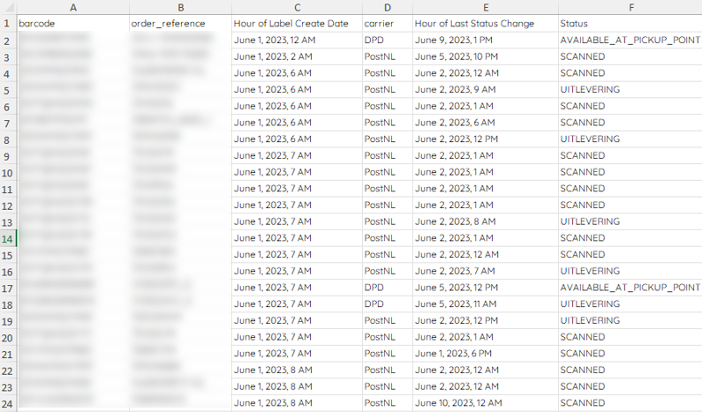Click the Hour of Last Status Change header
702x412 pixels.
(486, 23)
